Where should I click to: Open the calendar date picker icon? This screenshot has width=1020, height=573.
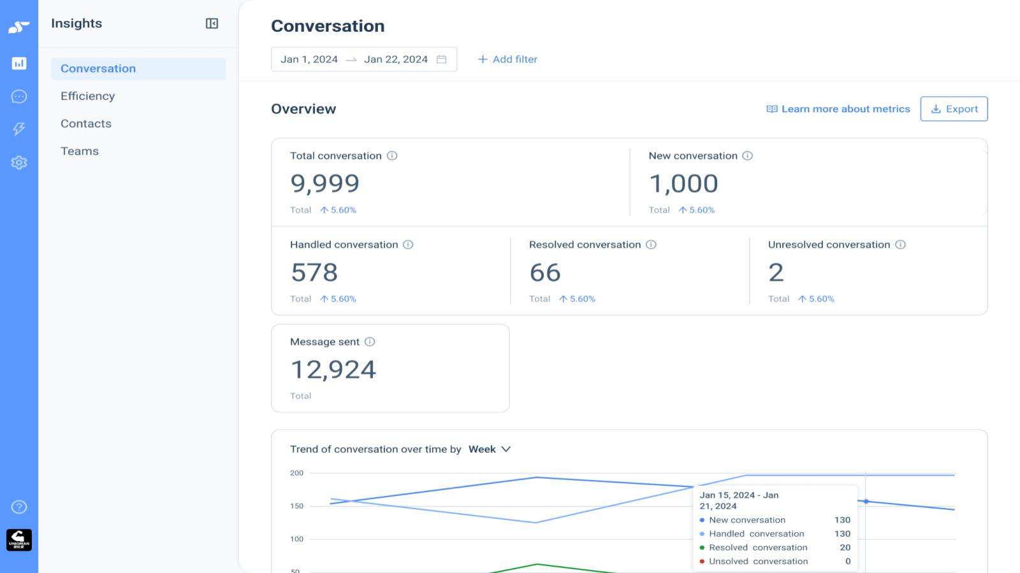pos(441,59)
